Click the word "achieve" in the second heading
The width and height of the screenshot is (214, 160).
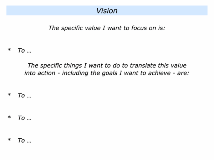click(159, 73)
